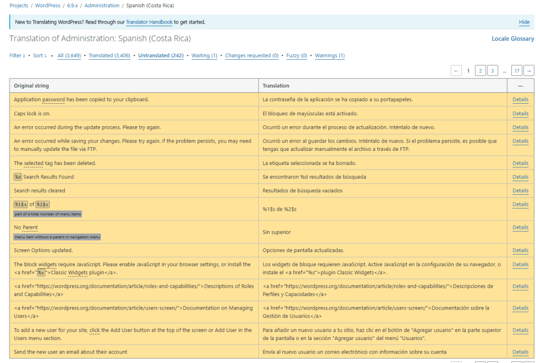Open Details for 'Screen Options updated.' row

coord(520,250)
